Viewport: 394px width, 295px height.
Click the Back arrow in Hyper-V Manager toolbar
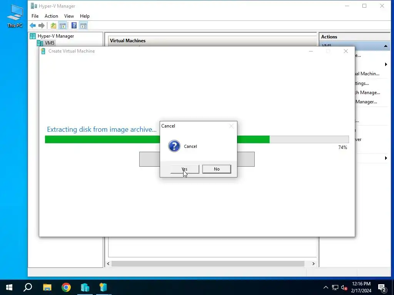tap(33, 25)
